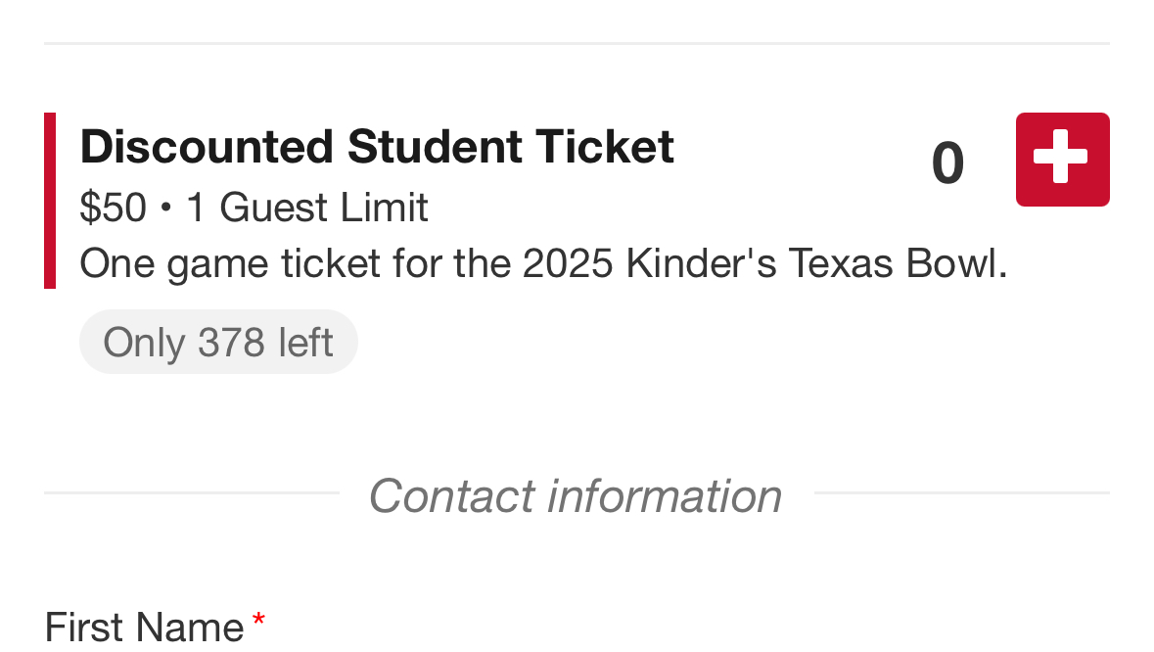Viewport: 1154px width, 652px height.
Task: Click the $50 price text
Action: (113, 208)
